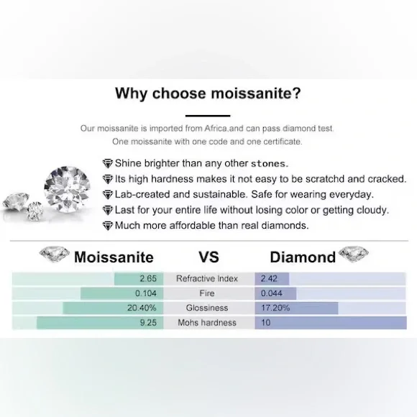Click diamond icon beside 'Shine brighter' line
417x417 pixels.
coord(107,163)
